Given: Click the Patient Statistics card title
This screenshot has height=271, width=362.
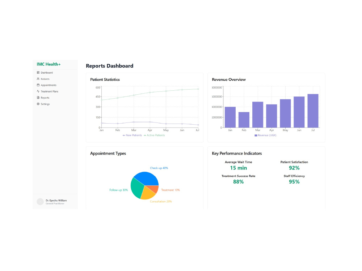Looking at the screenshot, I should click(x=105, y=79).
